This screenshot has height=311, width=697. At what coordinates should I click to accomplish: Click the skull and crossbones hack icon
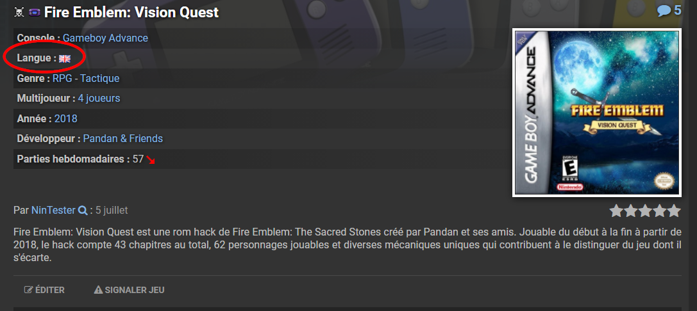click(x=19, y=12)
